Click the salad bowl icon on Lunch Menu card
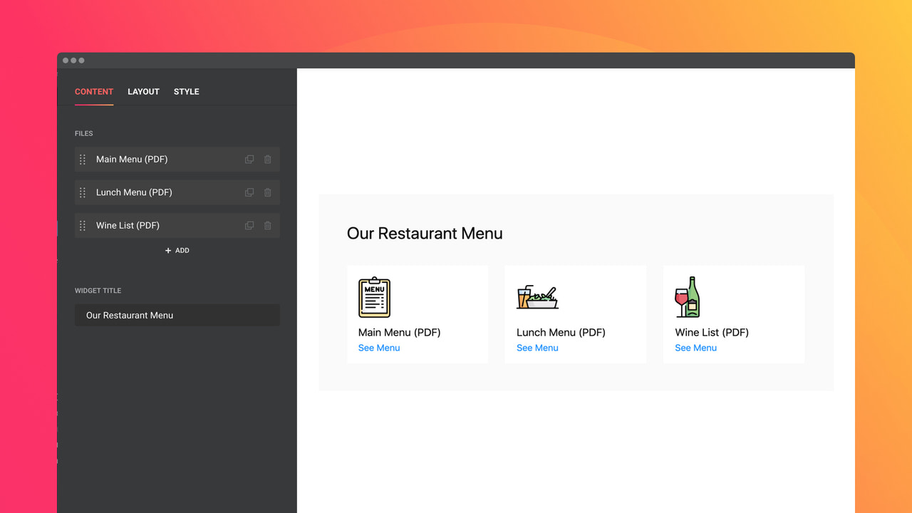Image resolution: width=912 pixels, height=513 pixels. tap(537, 297)
